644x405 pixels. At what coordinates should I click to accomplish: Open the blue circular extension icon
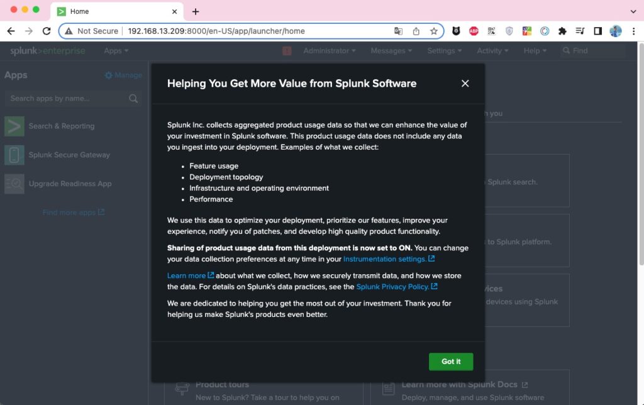[545, 31]
